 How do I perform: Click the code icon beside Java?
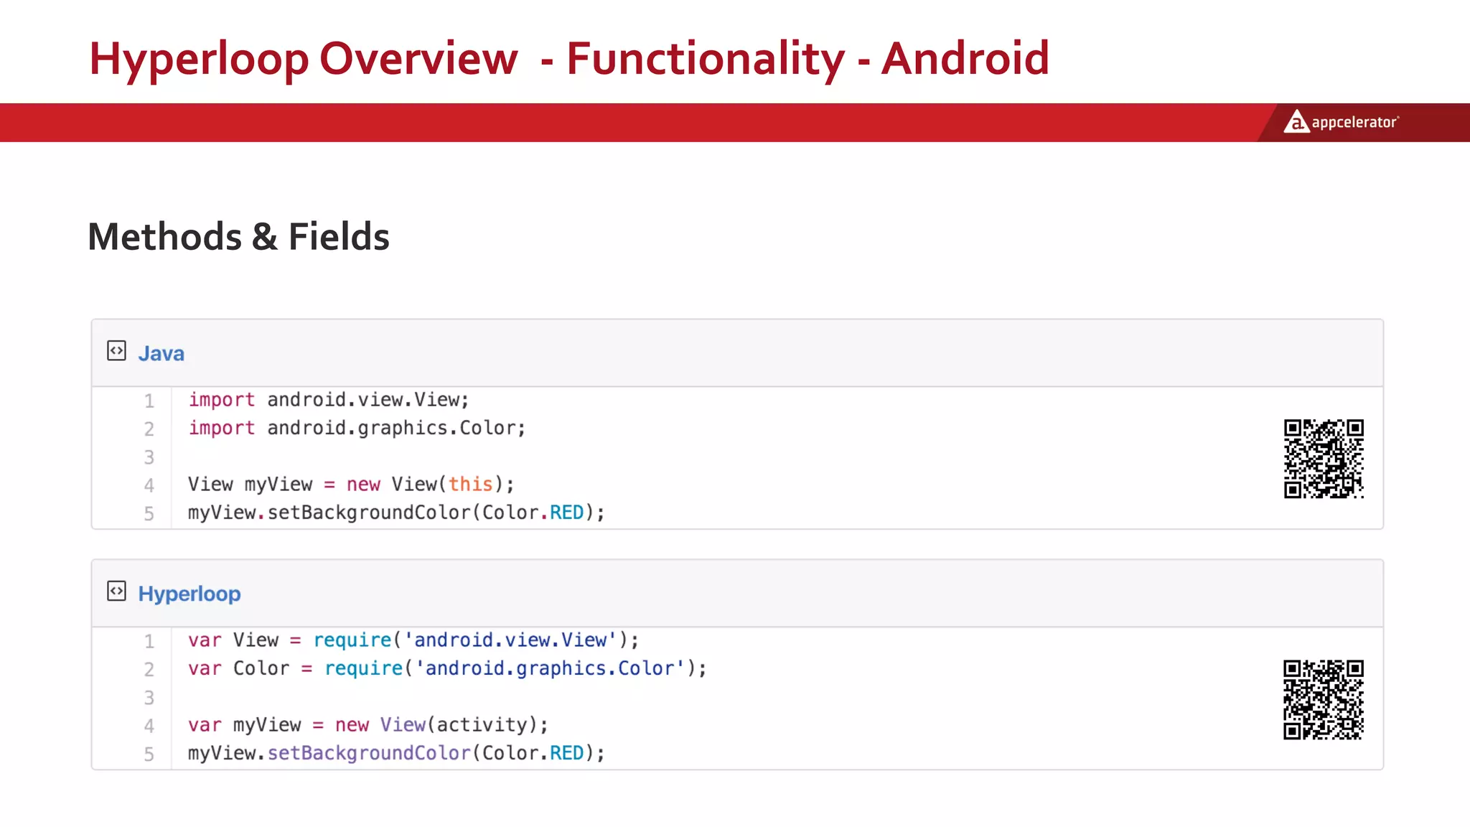(x=116, y=351)
